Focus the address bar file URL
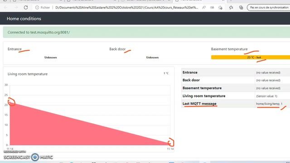290x163 pixels. pyautogui.click(x=127, y=8)
